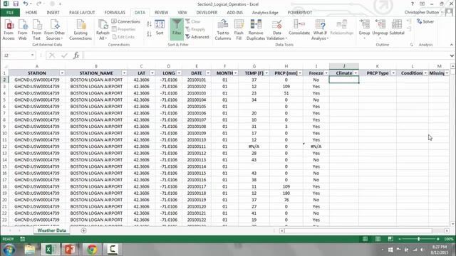The image size is (456, 256).
Task: Click the Refresh All icon
Action: click(x=103, y=29)
